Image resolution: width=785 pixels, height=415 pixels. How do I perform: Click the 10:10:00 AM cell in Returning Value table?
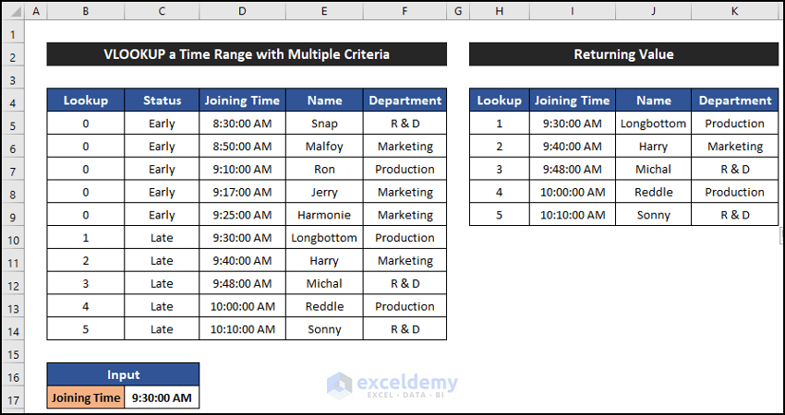(x=573, y=215)
